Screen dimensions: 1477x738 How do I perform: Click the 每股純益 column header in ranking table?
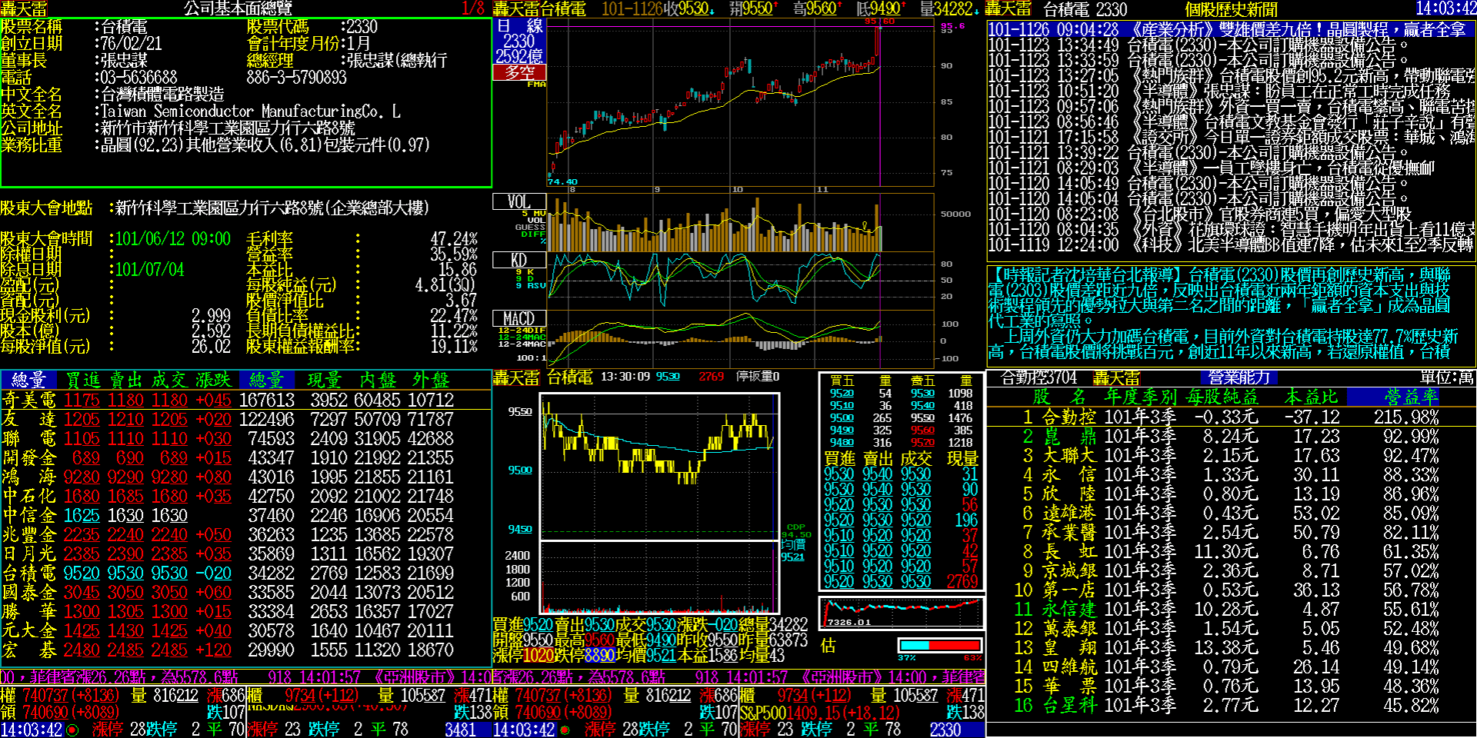coord(1222,397)
